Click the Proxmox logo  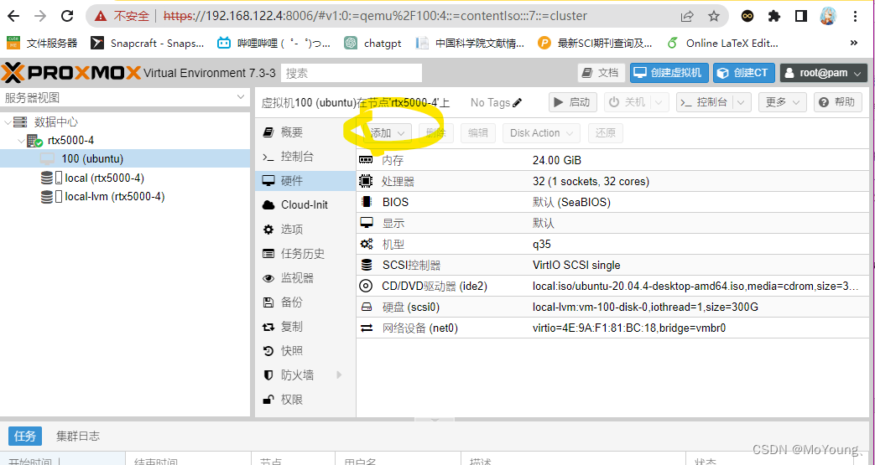pos(70,73)
